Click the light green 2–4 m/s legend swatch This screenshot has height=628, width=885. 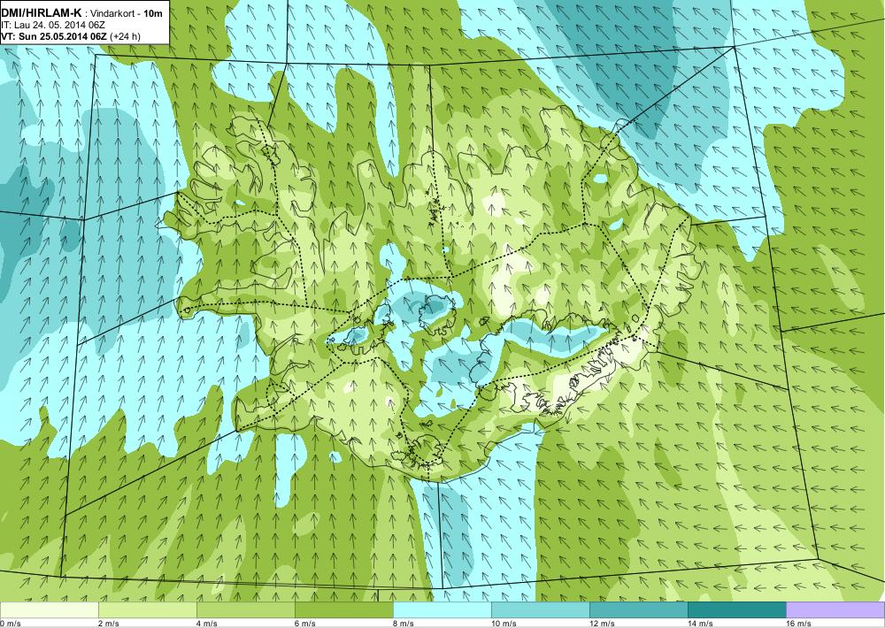(x=147, y=610)
